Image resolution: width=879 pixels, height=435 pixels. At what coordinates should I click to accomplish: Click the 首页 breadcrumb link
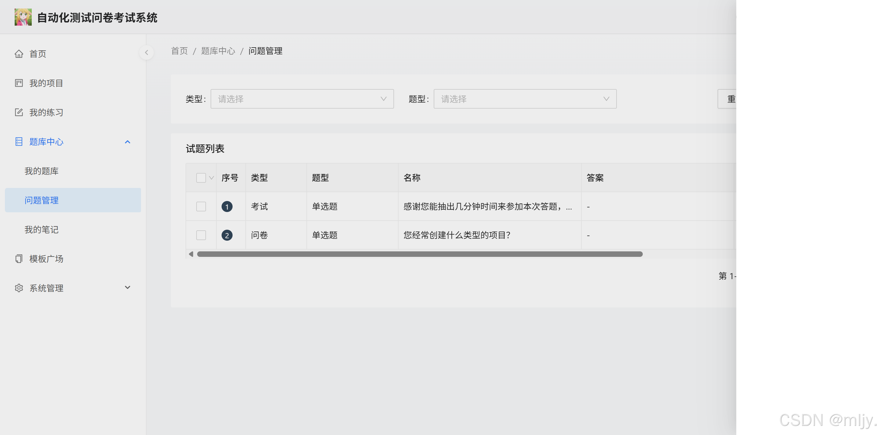point(179,51)
